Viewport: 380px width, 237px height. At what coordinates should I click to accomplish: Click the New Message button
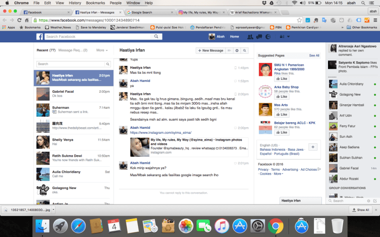coord(210,50)
